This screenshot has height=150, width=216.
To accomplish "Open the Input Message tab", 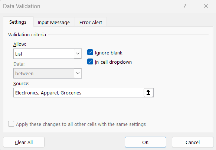I will coord(54,22).
